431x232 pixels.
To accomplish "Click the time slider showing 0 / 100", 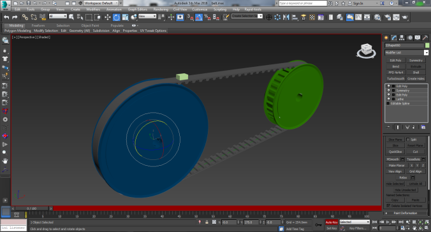I will (32, 208).
